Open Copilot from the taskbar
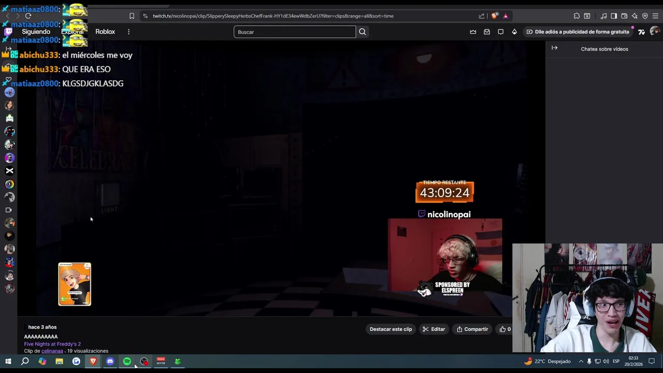The width and height of the screenshot is (663, 373). click(42, 361)
